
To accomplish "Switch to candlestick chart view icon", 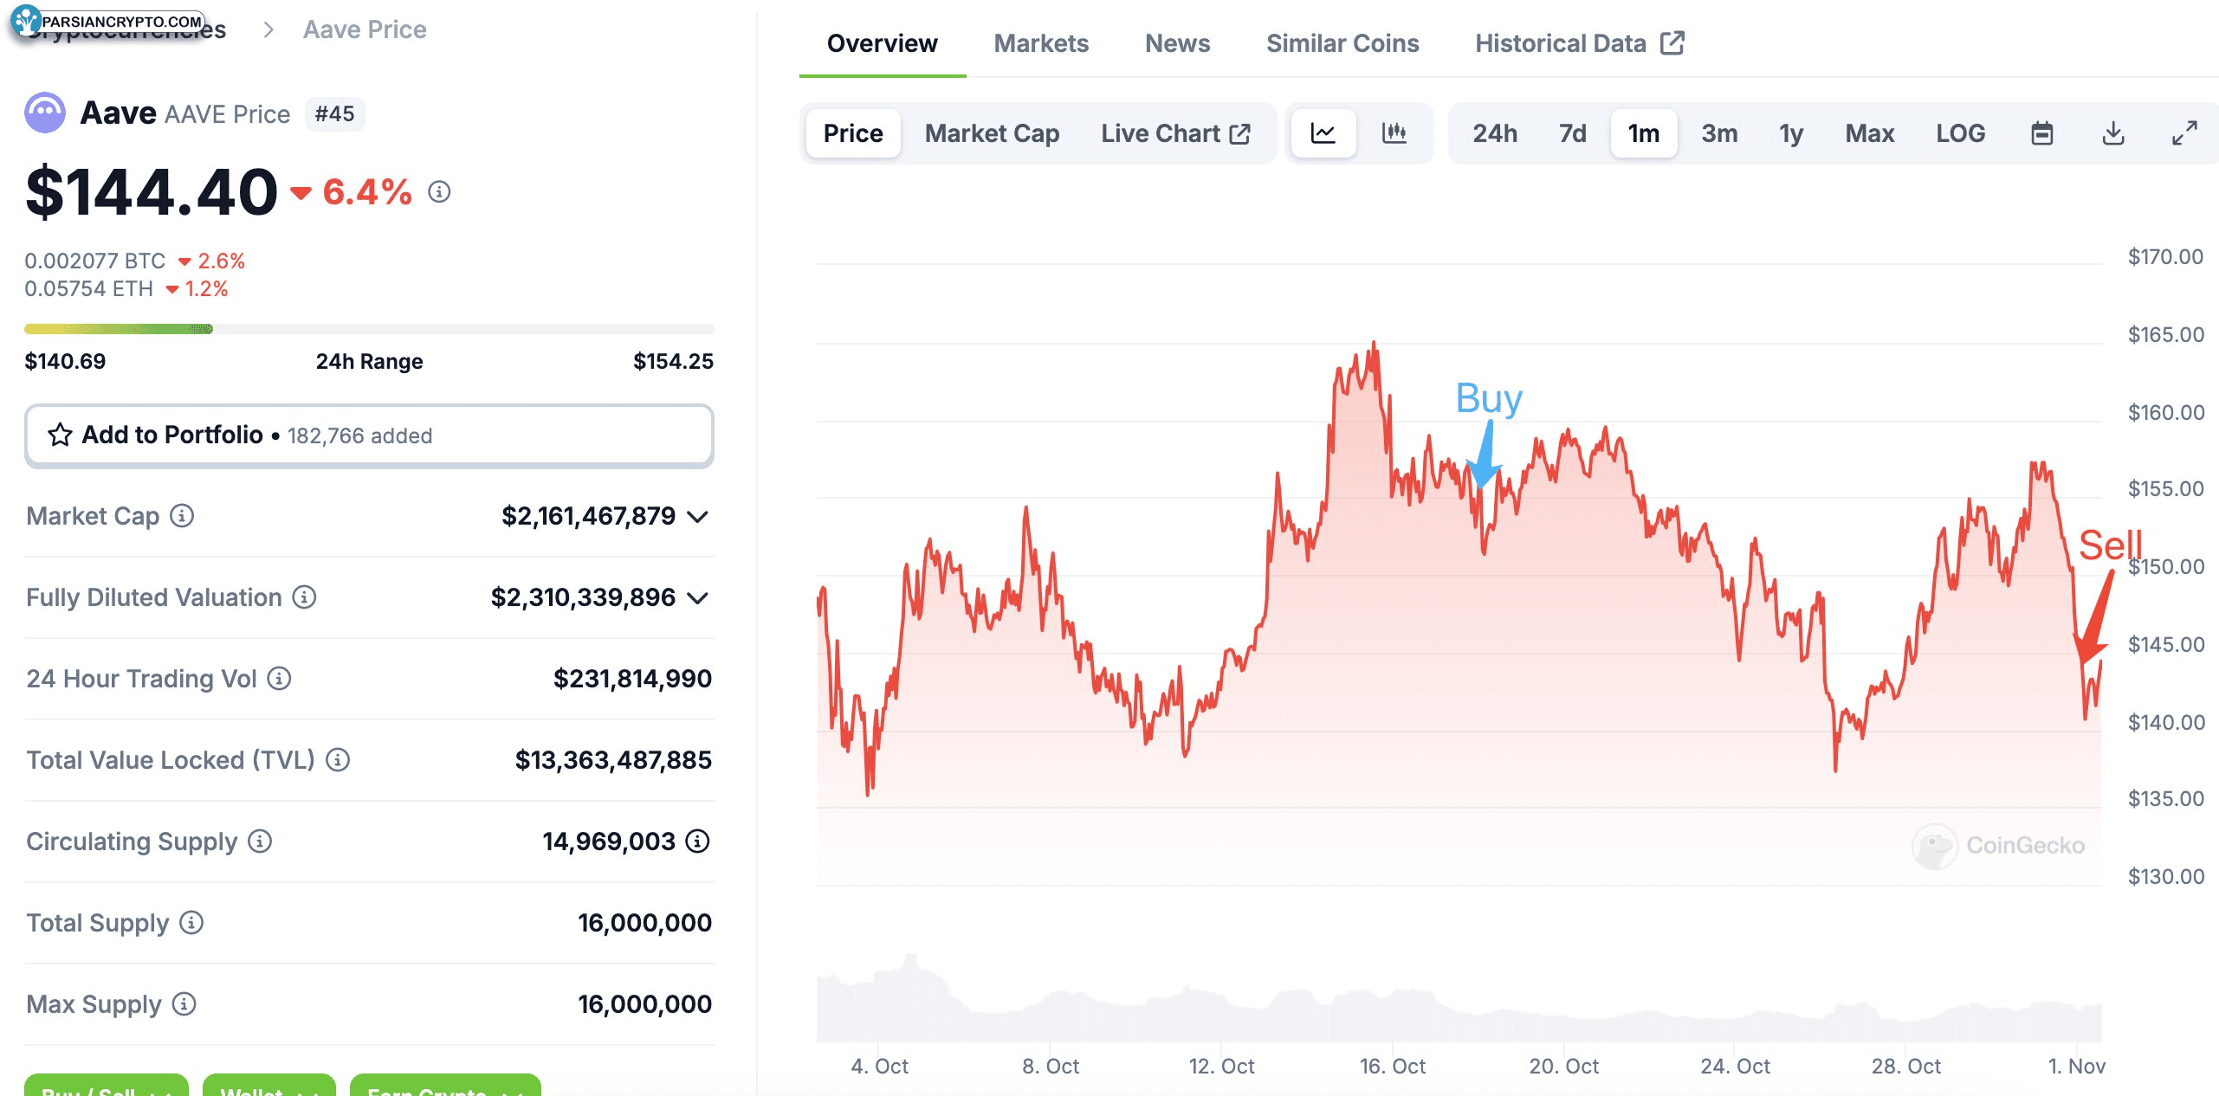I will click(x=1394, y=133).
